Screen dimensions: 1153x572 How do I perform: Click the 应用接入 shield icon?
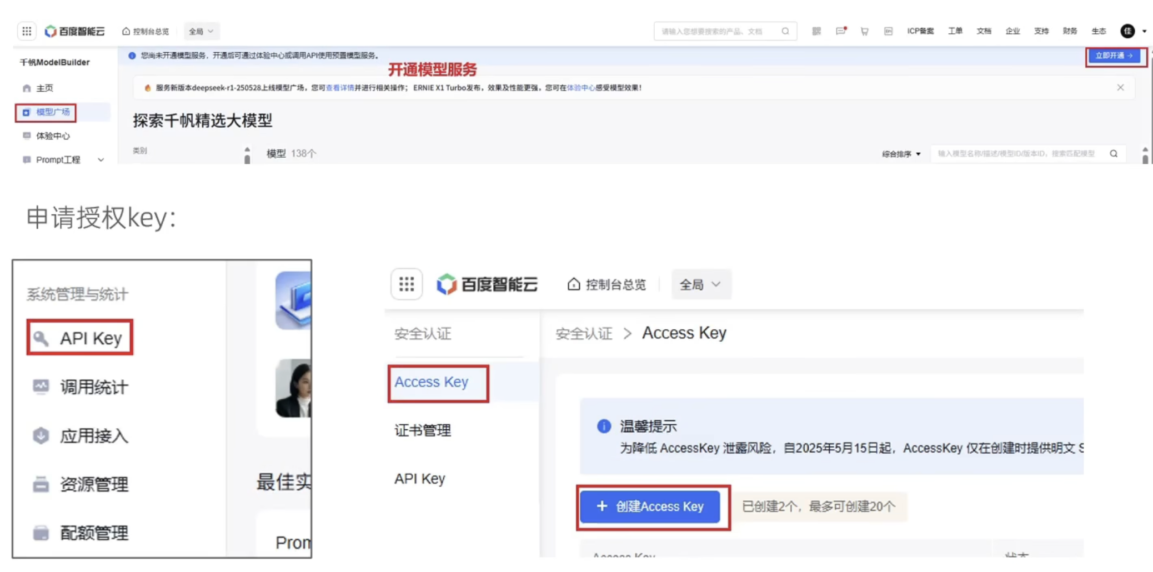(41, 435)
